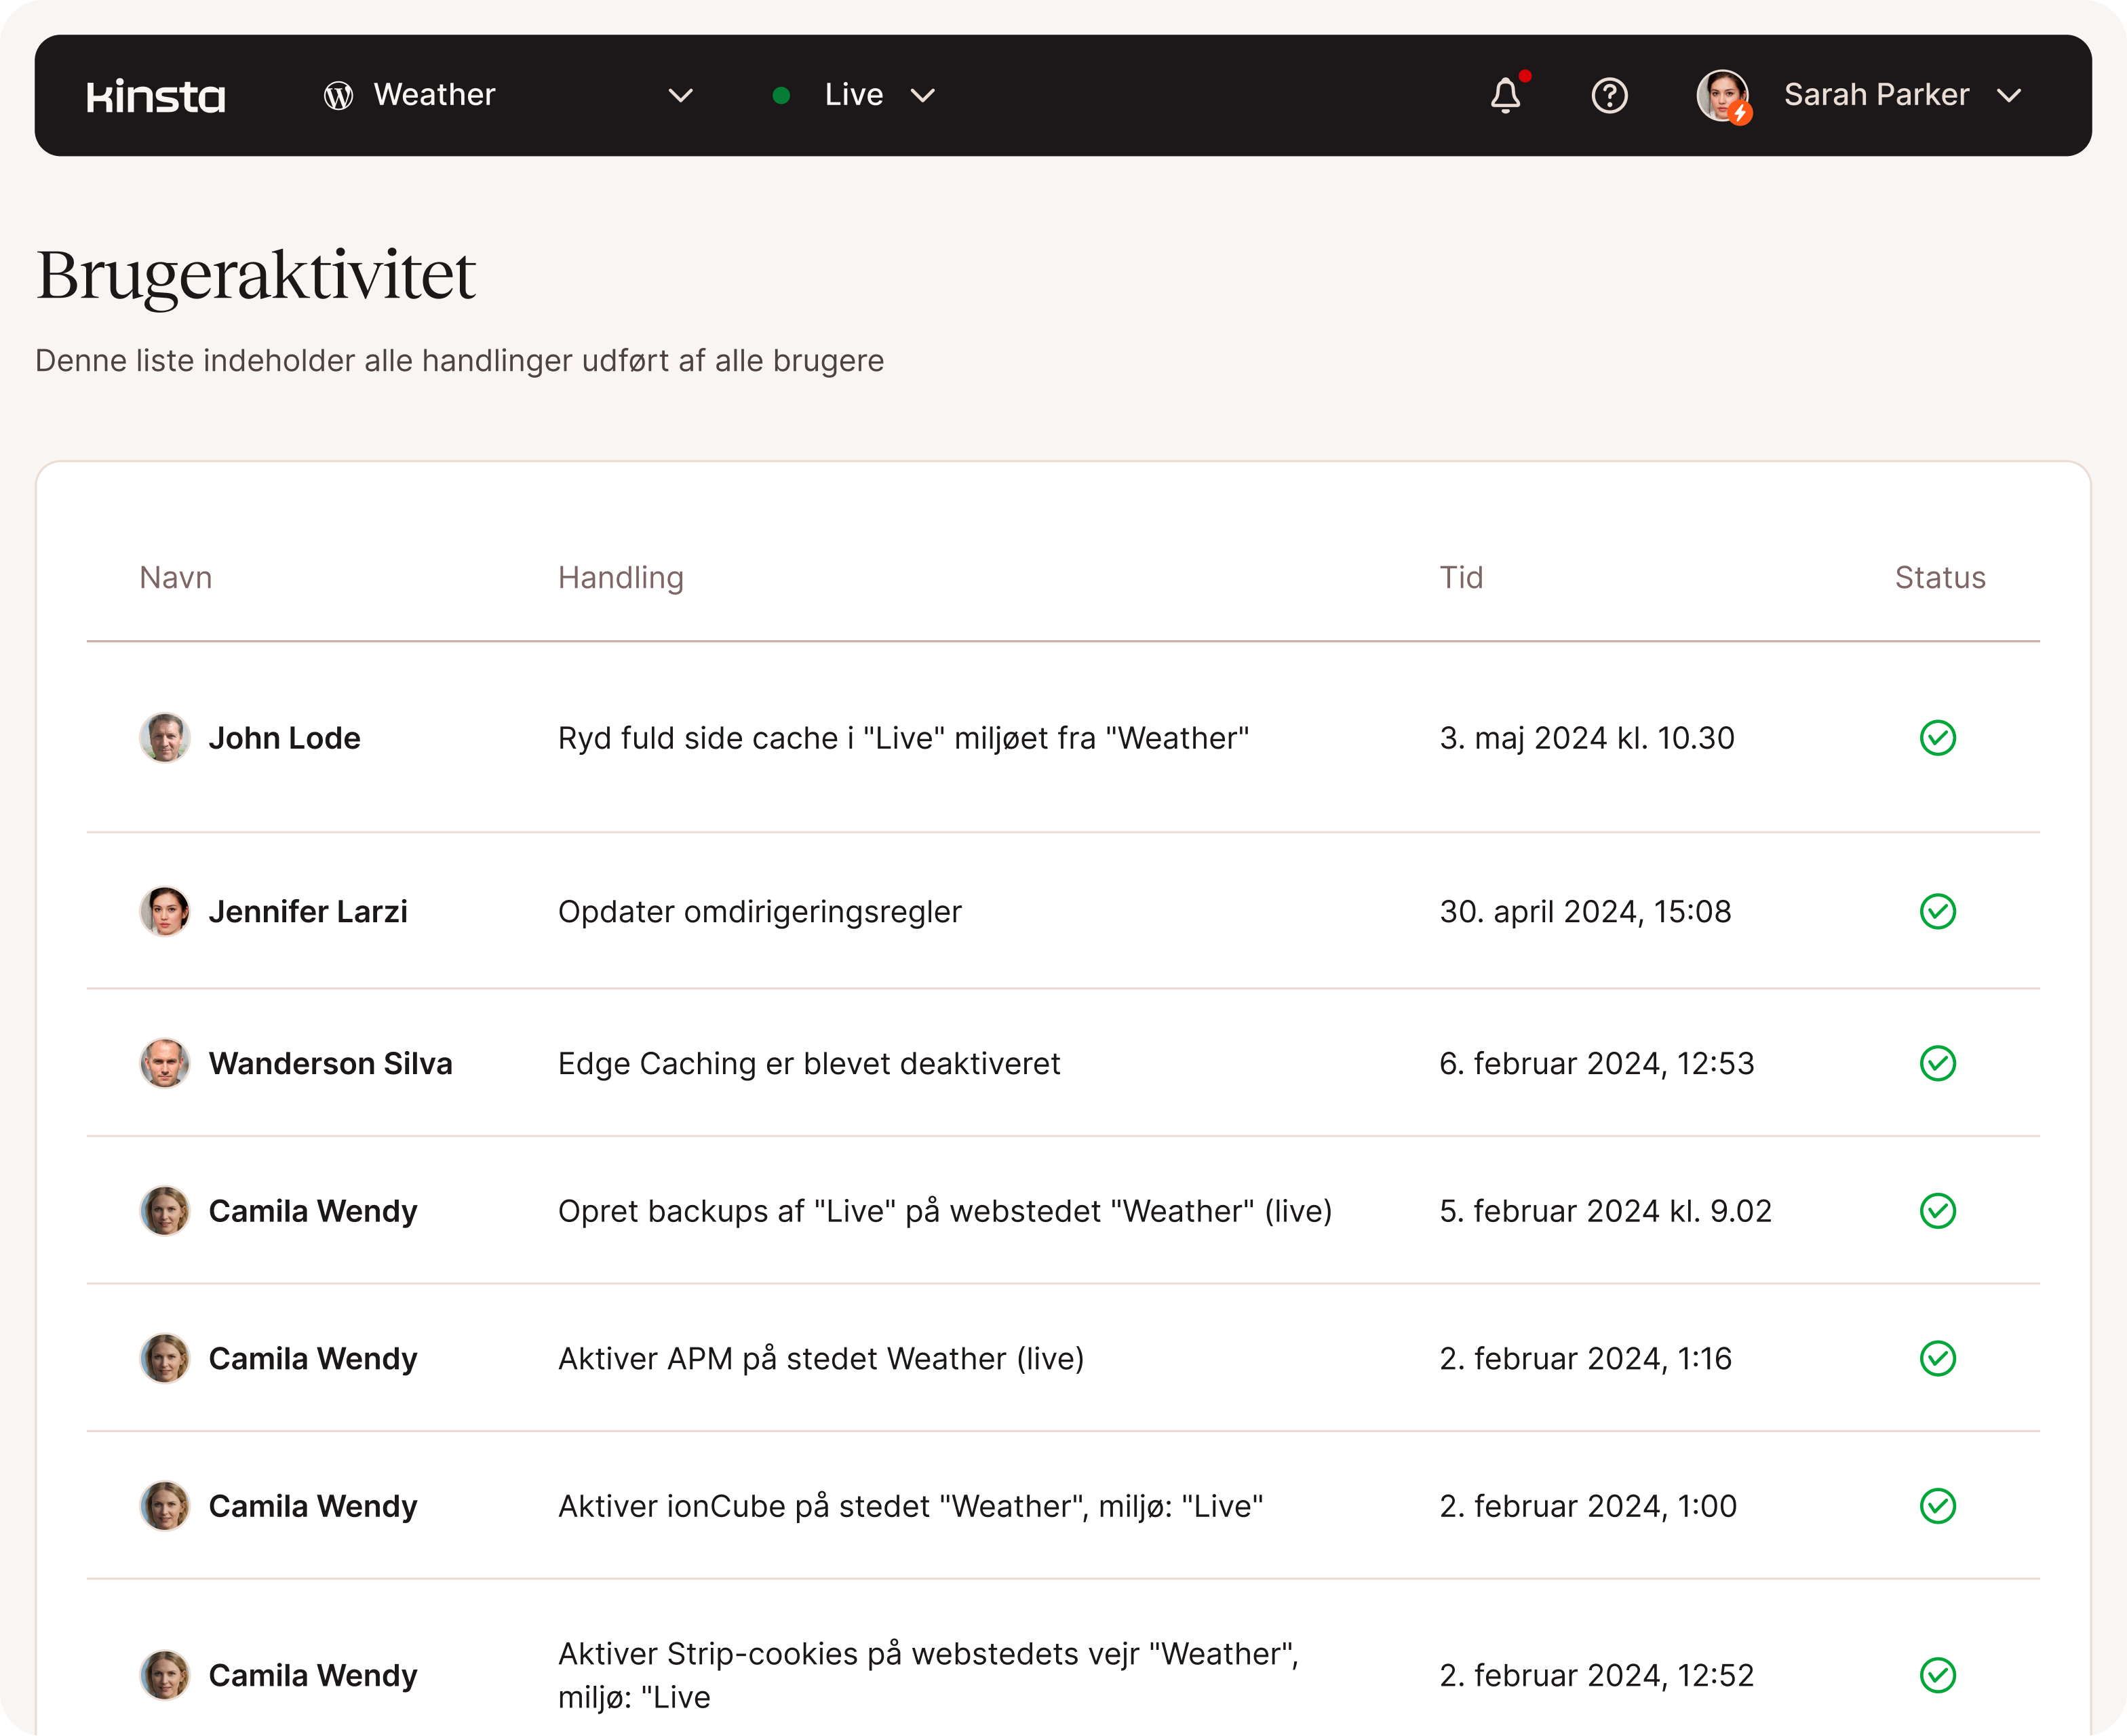2127x1736 pixels.
Task: Click Sarah Parker's profile avatar
Action: 1722,96
